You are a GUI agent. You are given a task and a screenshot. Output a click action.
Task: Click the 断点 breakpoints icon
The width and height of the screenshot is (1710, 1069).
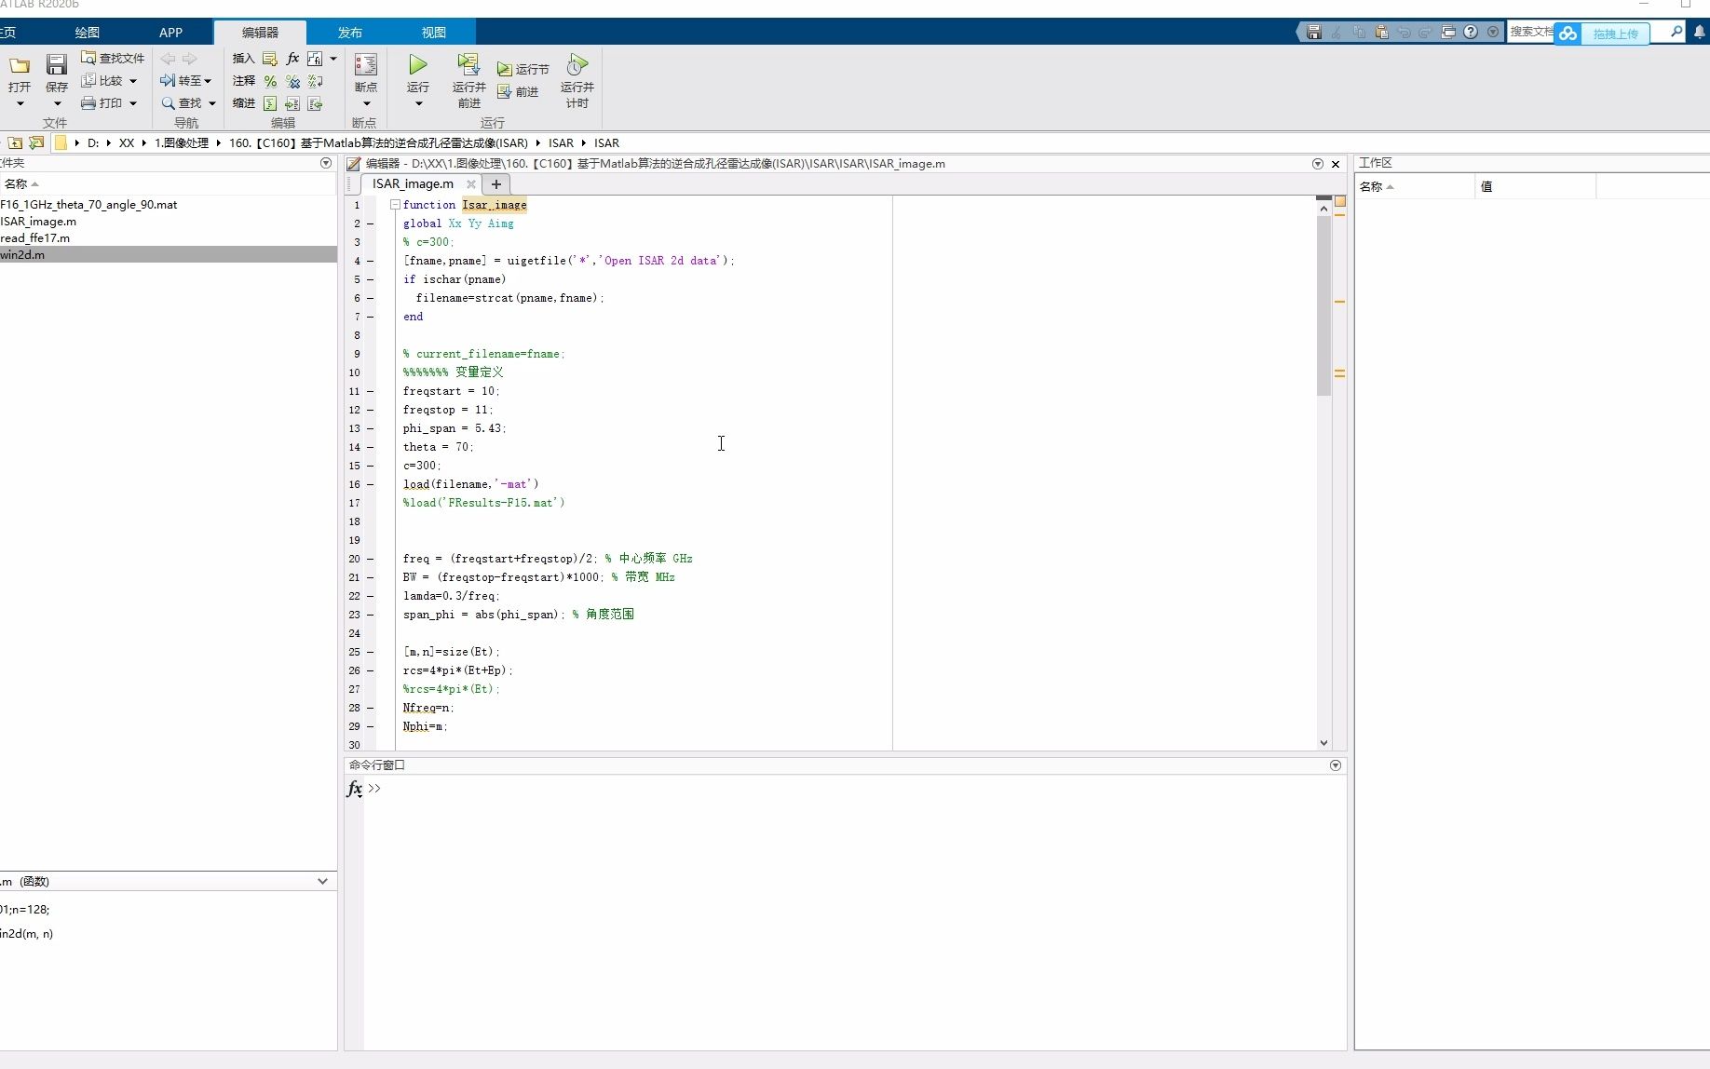(366, 64)
